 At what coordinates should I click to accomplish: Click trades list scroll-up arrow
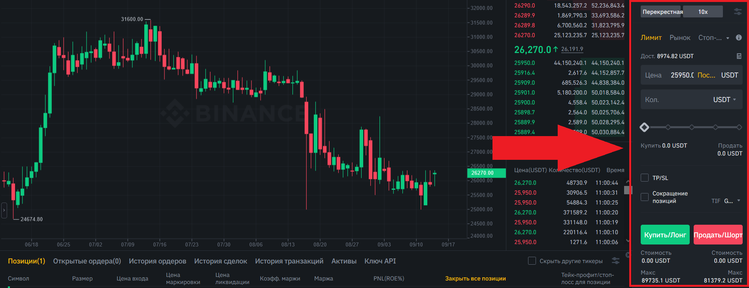coord(628,182)
